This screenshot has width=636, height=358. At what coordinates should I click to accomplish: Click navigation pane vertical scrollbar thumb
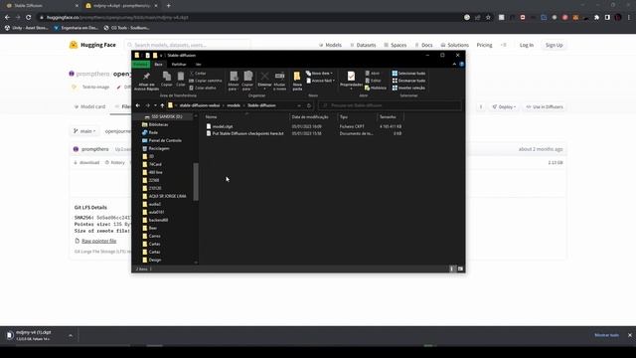[196, 181]
